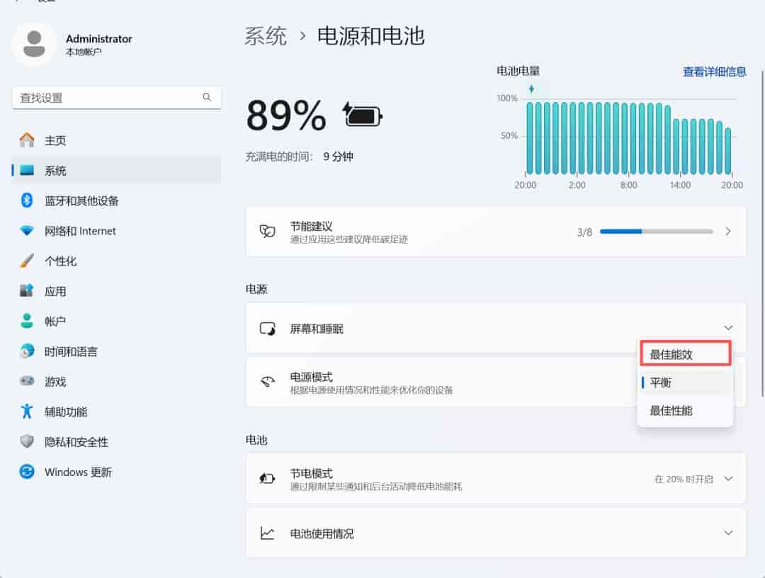Screen dimensions: 765x578
Task: Click the Wi-Fi network icon
Action: click(27, 230)
